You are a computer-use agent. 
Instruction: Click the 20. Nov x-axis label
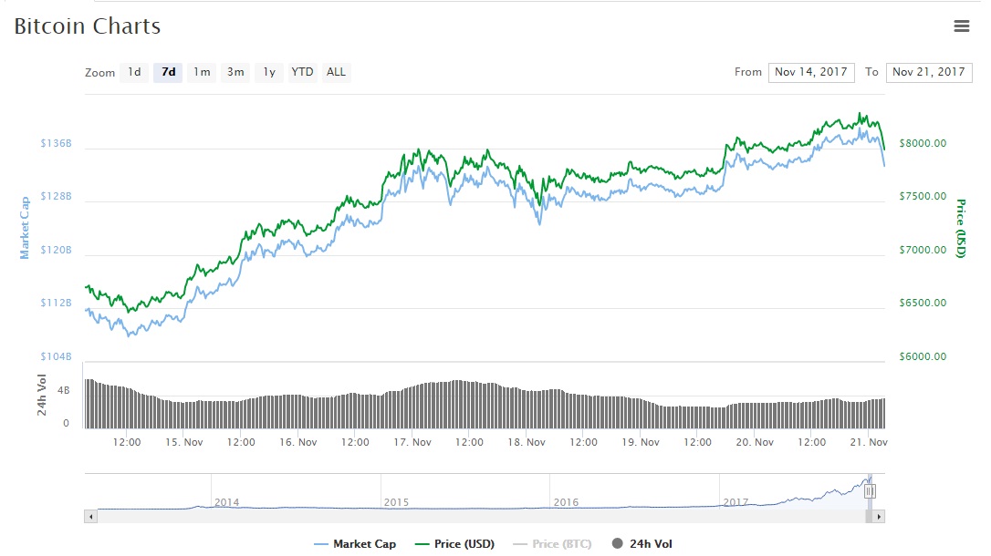point(755,442)
